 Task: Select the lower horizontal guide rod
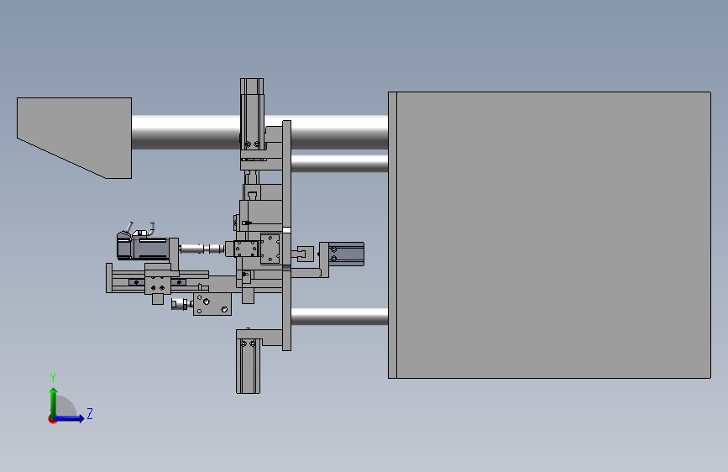(x=339, y=317)
